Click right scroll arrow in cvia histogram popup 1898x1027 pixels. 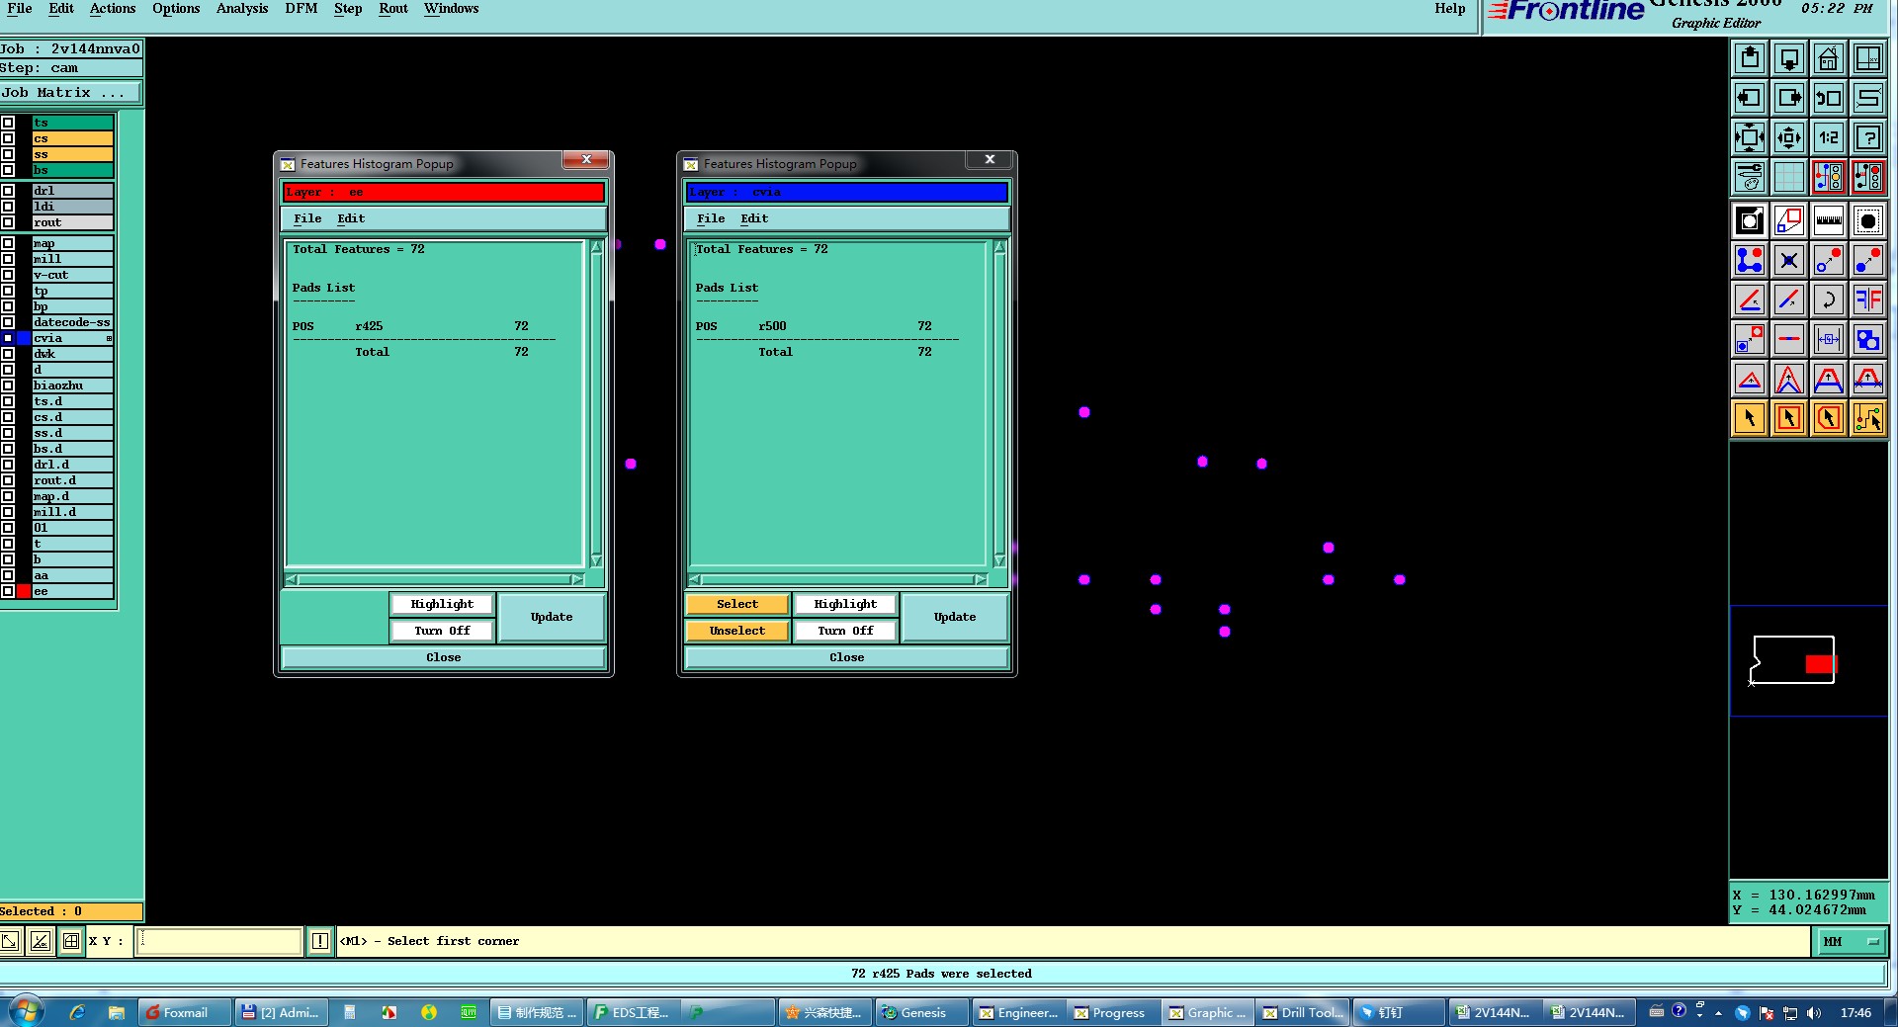tap(981, 580)
